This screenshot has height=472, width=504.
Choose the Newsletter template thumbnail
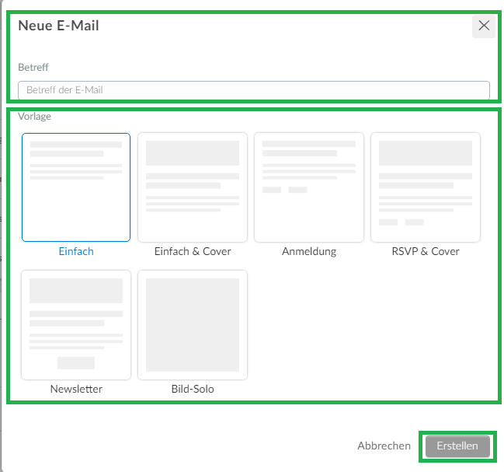[x=76, y=325]
